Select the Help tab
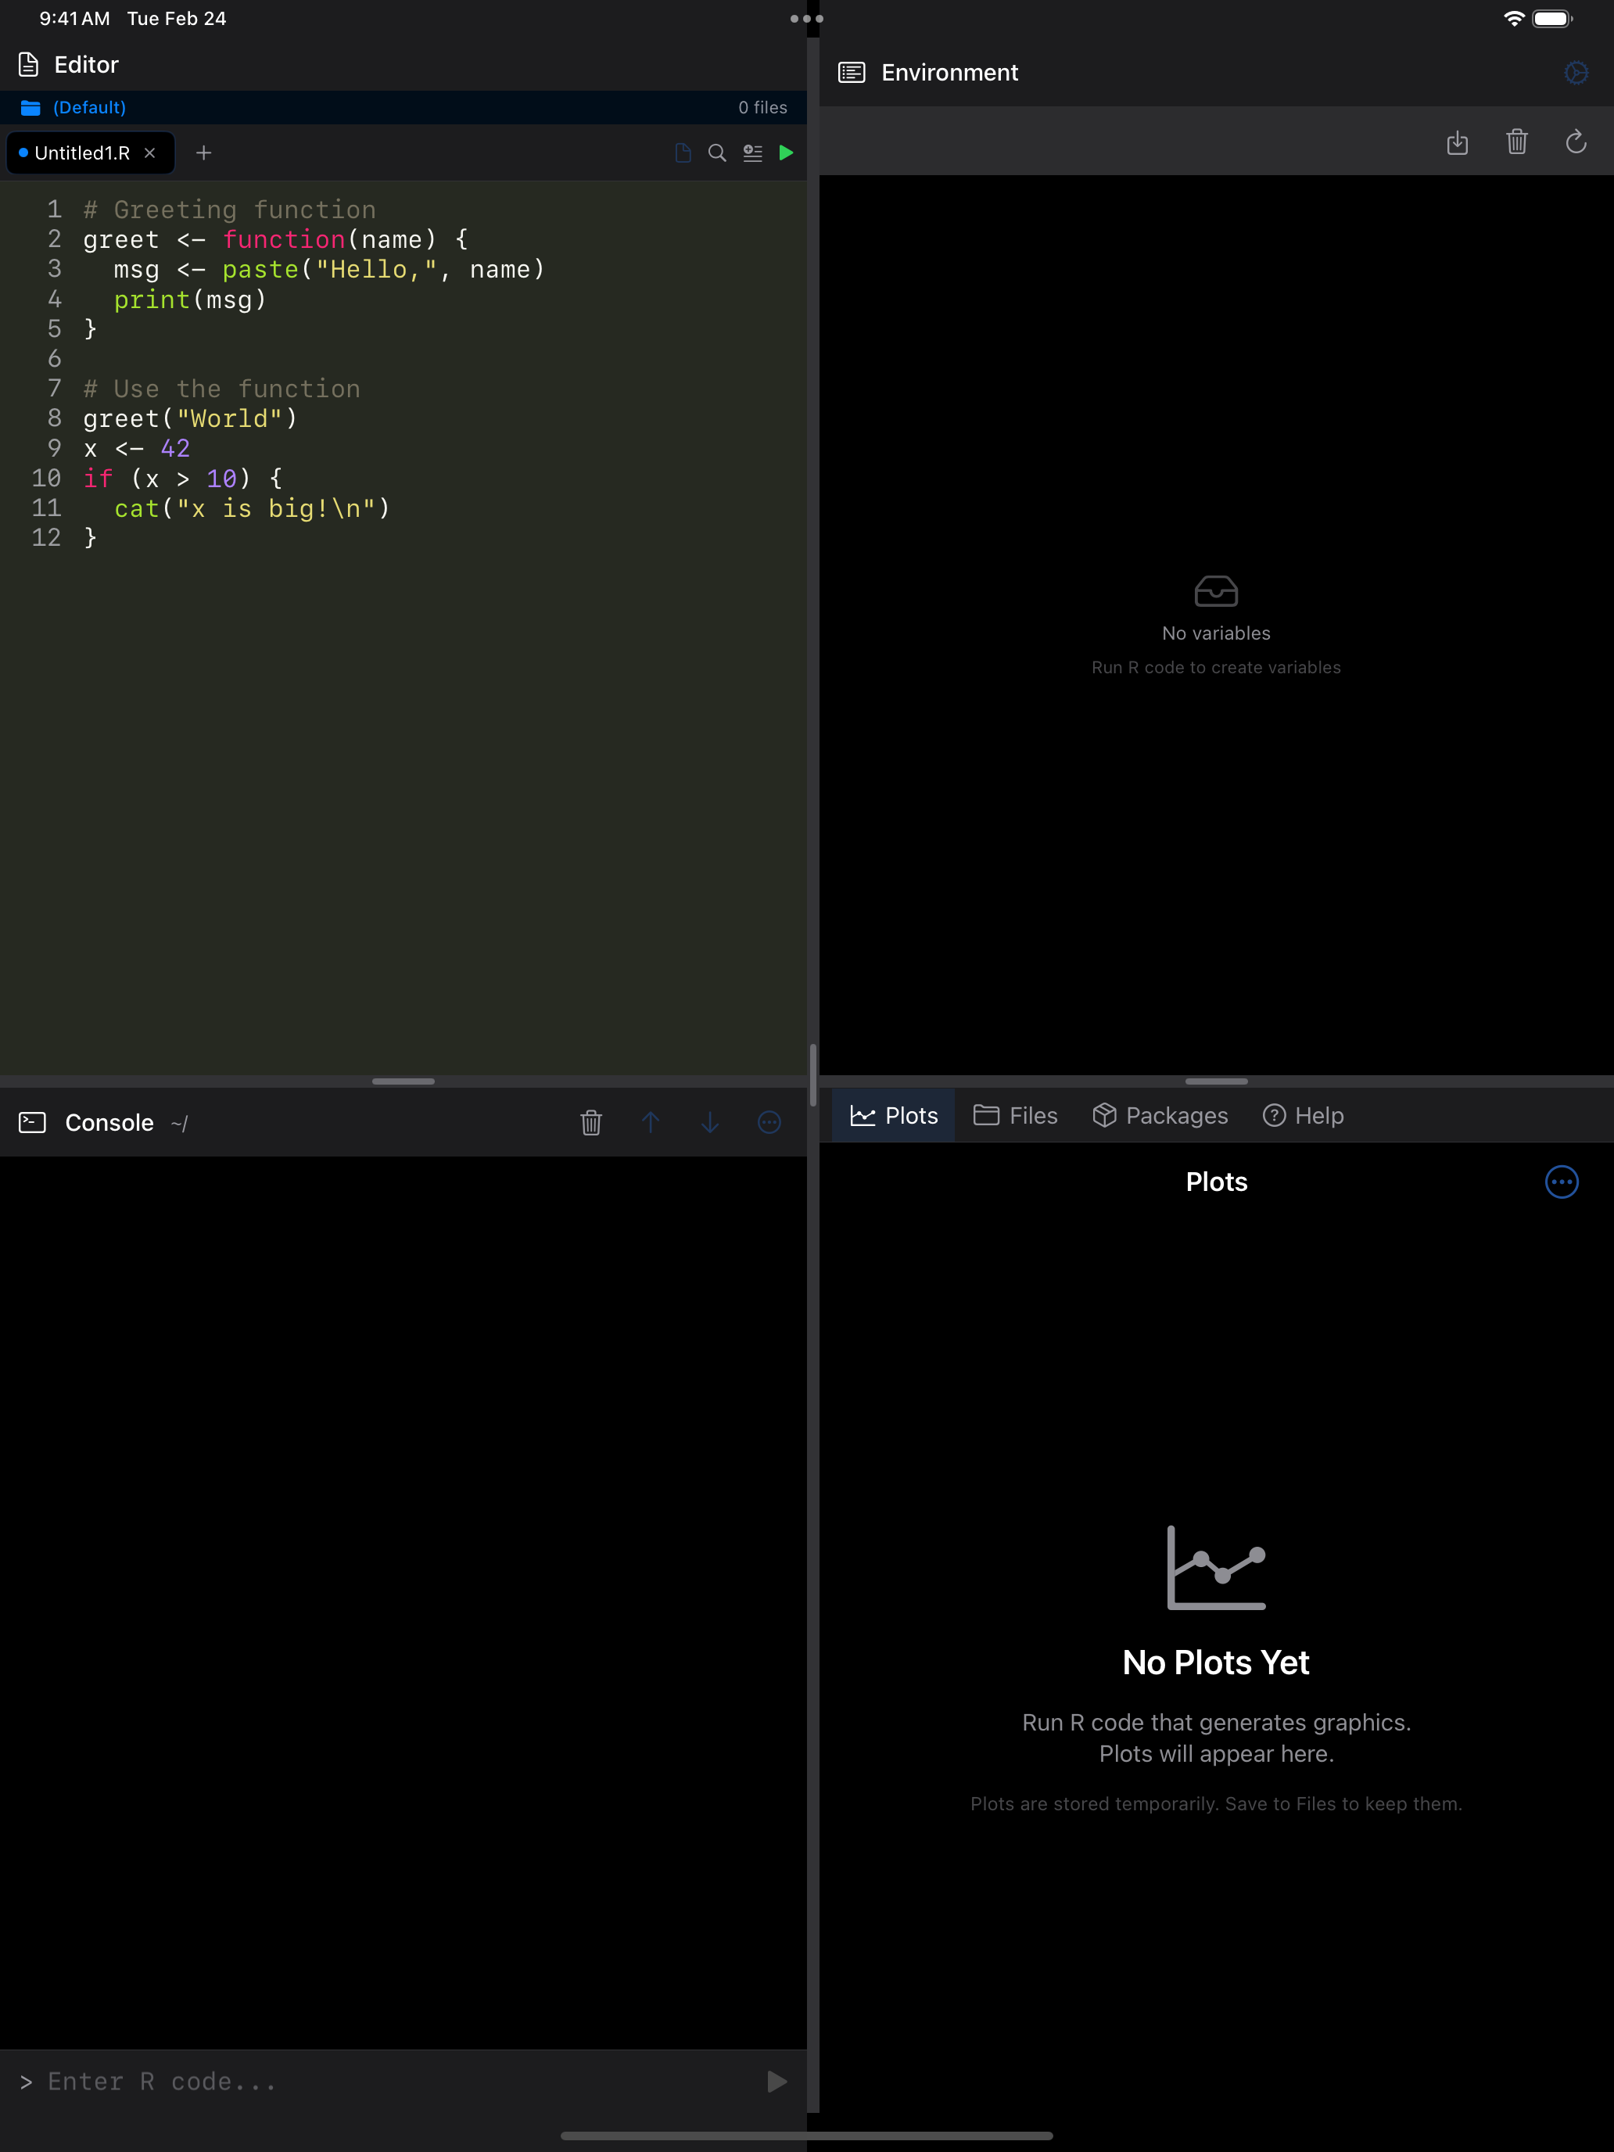1614x2152 pixels. tap(1303, 1115)
